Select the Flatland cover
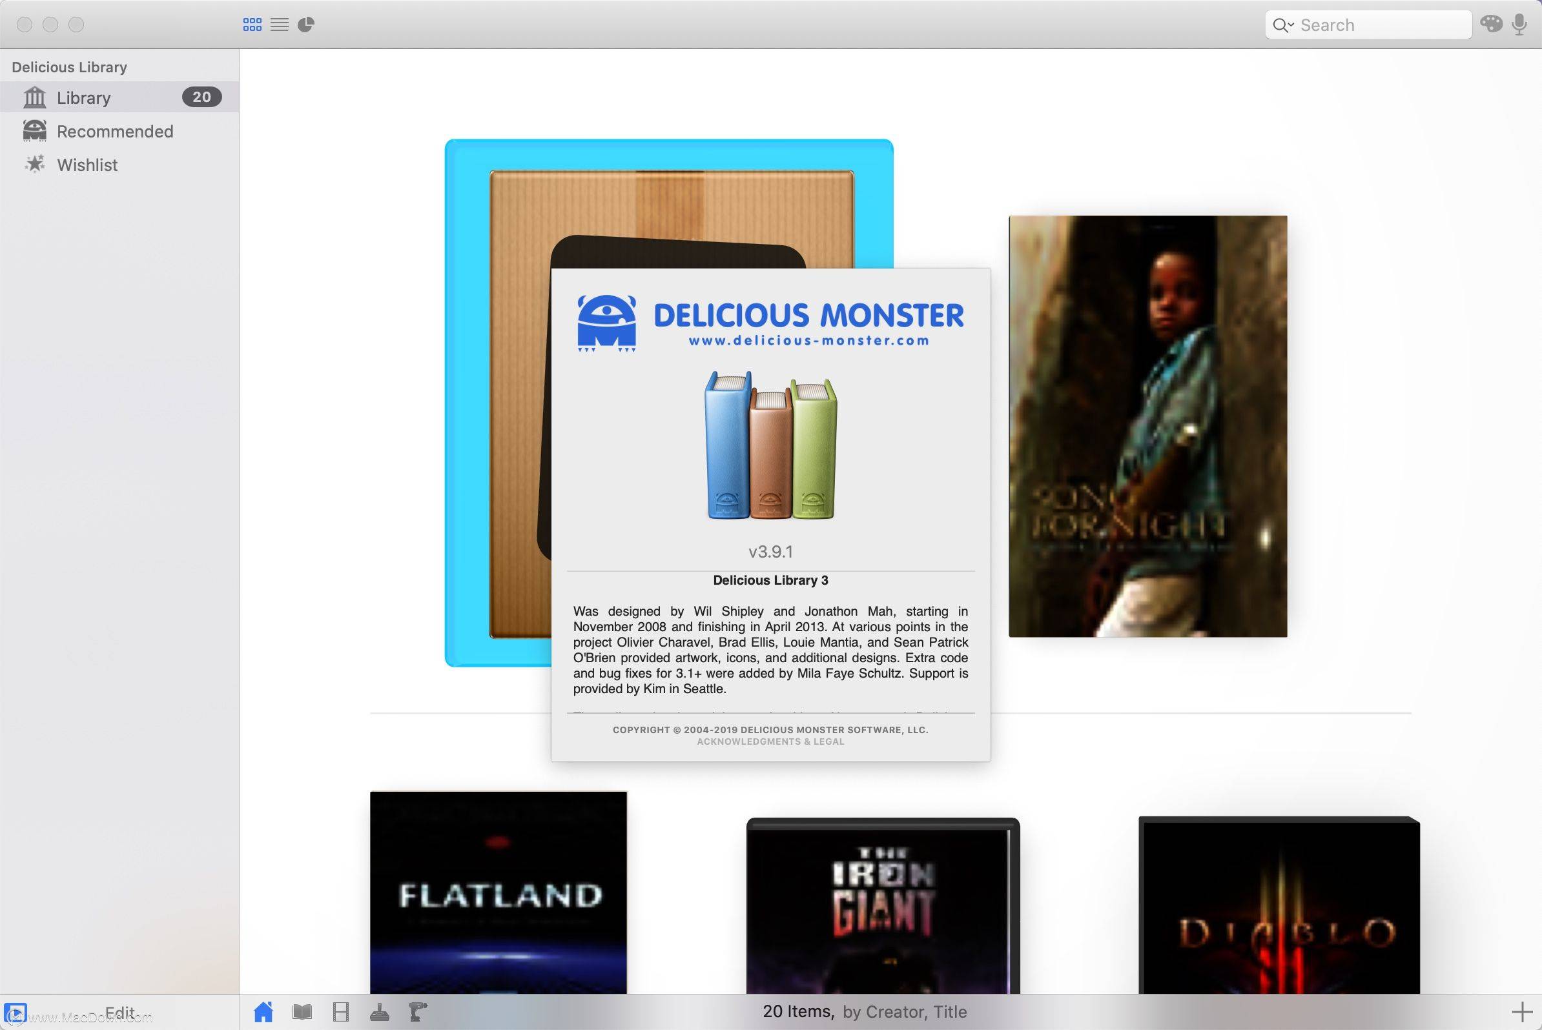 (x=499, y=892)
